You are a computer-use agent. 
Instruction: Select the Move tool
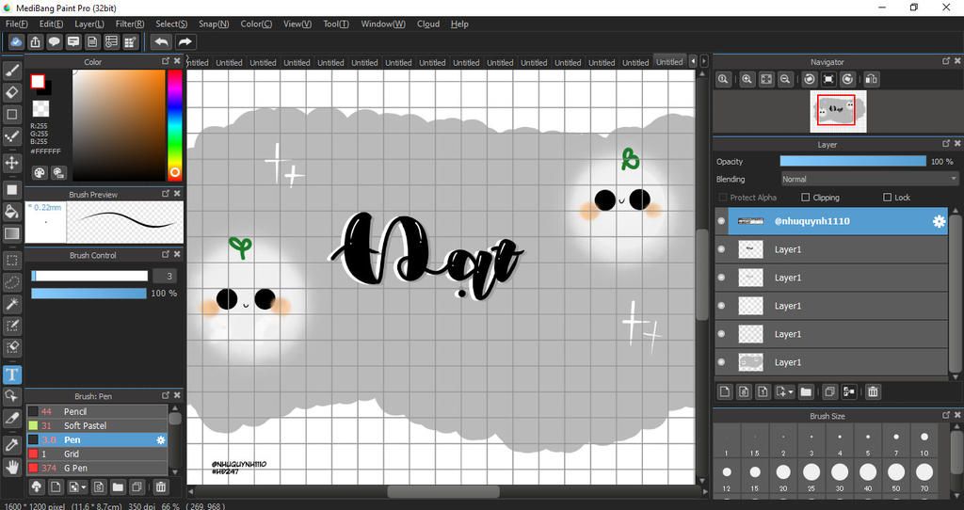[11, 163]
